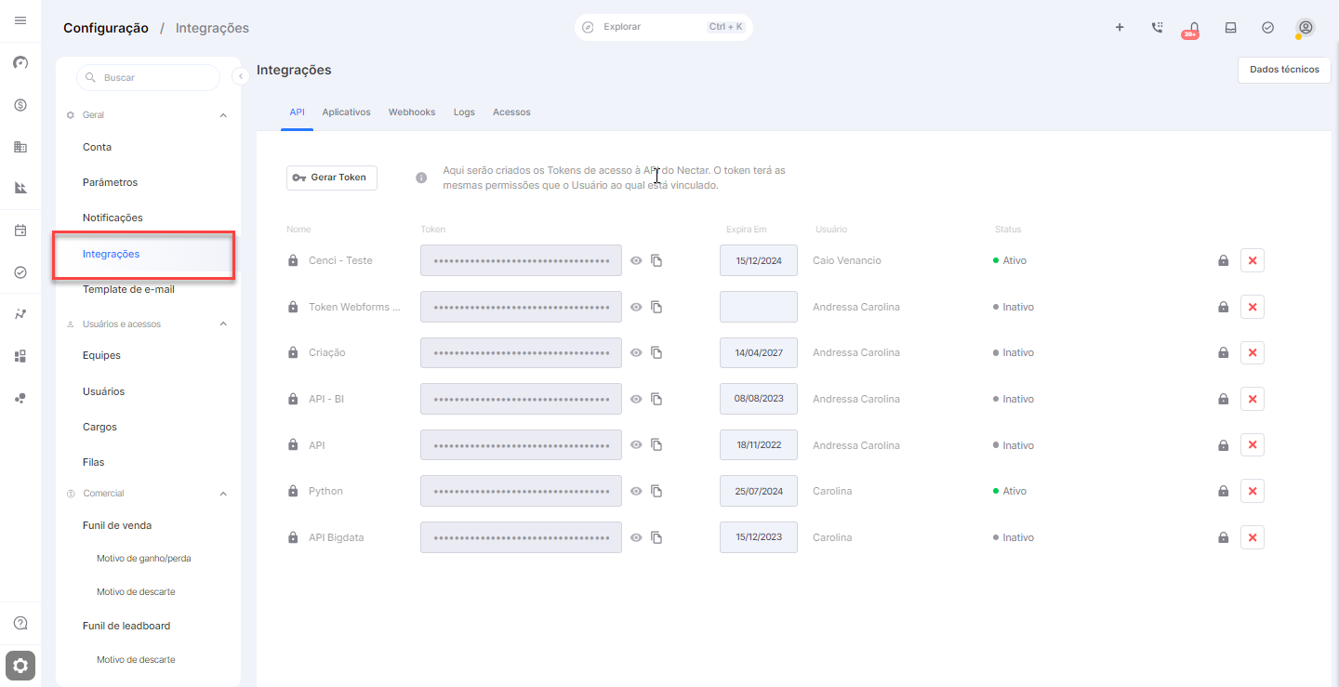Delete the API Bigdata token

tap(1253, 537)
